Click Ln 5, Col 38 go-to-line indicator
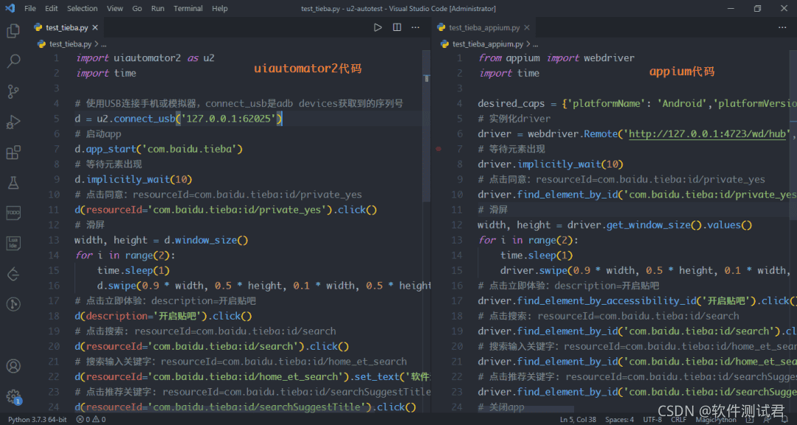The image size is (797, 425). (579, 419)
